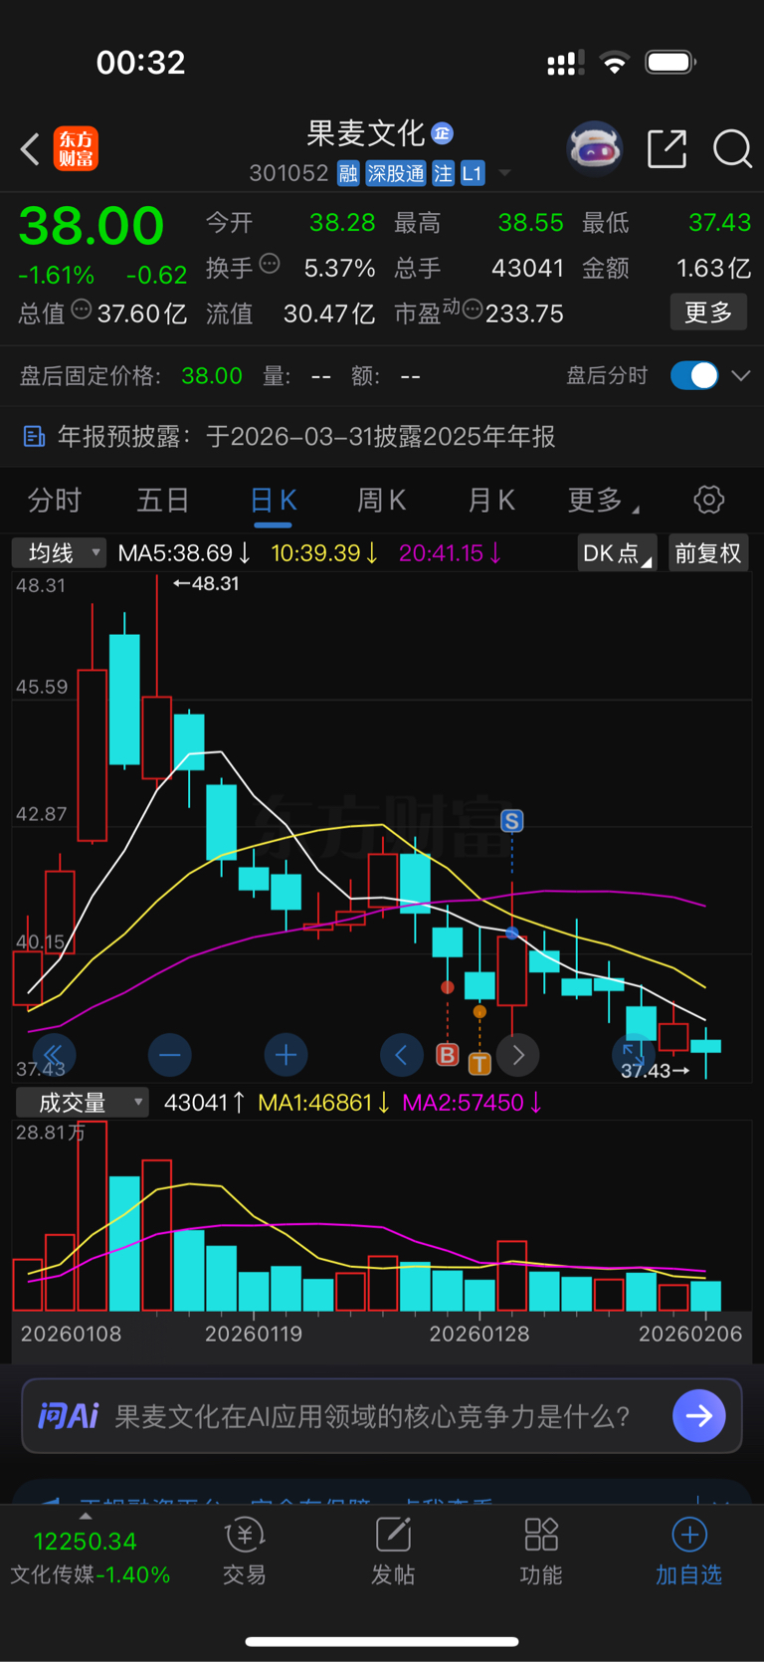Send the AI question arrow button
The image size is (764, 1662).
pos(699,1416)
